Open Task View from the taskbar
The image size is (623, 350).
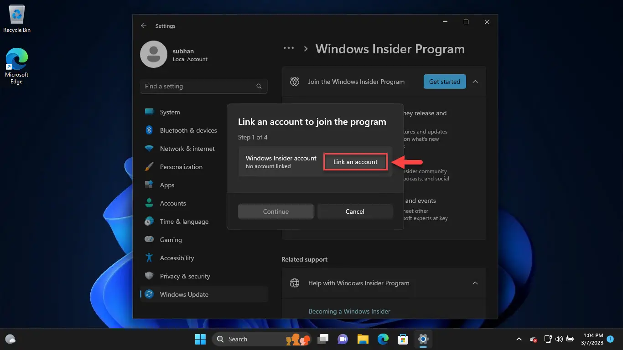tap(323, 339)
